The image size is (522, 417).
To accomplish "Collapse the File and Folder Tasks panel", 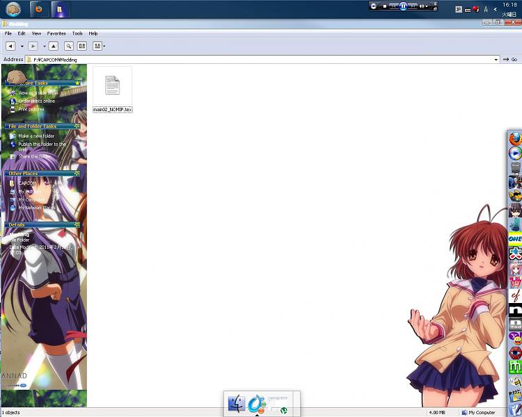I will [x=77, y=126].
